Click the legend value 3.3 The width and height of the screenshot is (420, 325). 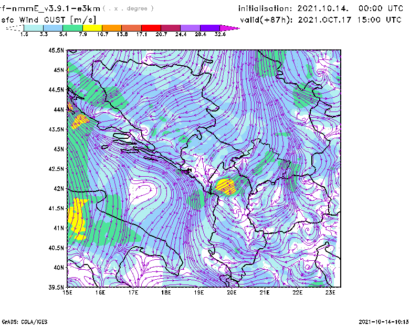44,34
